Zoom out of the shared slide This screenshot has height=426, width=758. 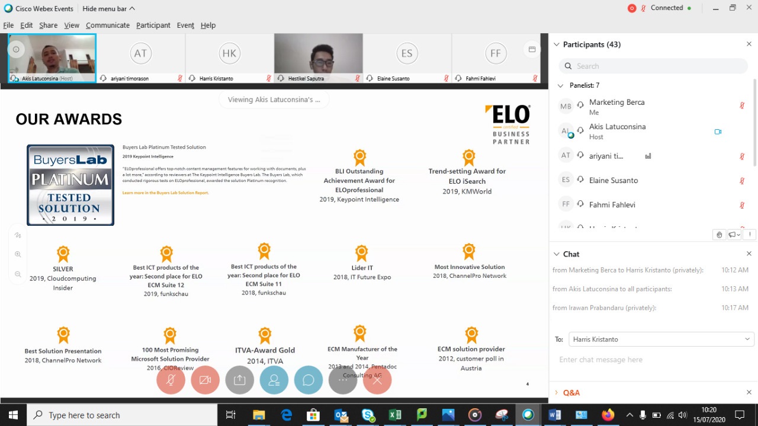[18, 274]
